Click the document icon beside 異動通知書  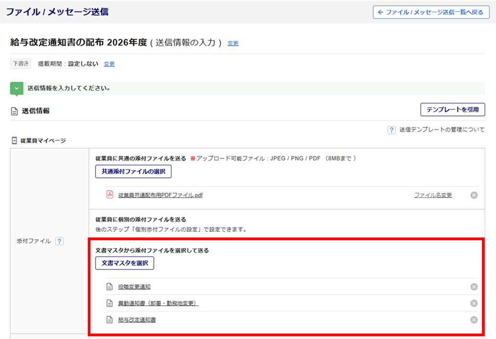[x=109, y=303]
